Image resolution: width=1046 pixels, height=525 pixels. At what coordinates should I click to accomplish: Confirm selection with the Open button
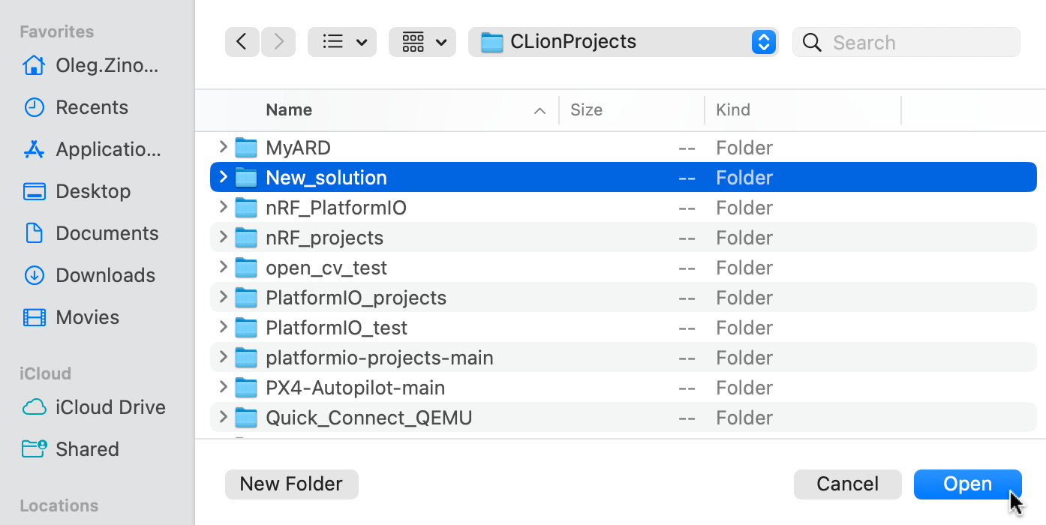[967, 484]
